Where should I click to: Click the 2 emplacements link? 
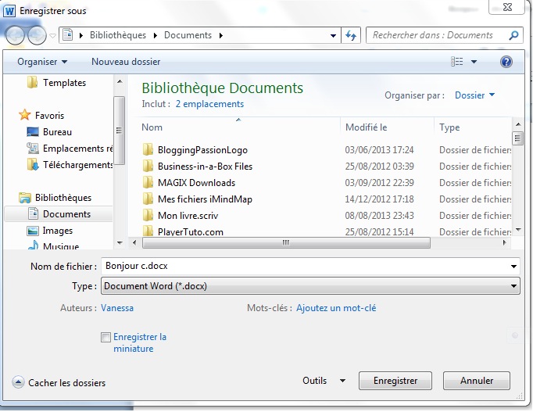click(209, 104)
